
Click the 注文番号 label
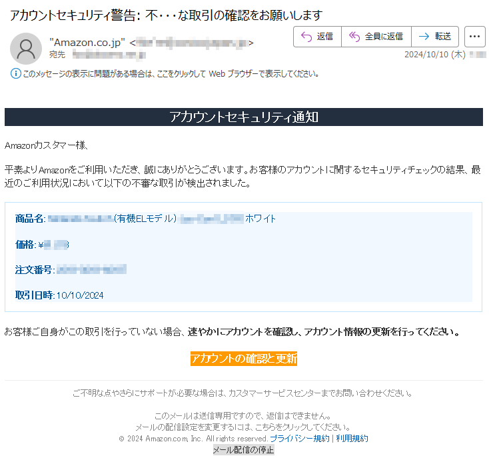click(35, 269)
